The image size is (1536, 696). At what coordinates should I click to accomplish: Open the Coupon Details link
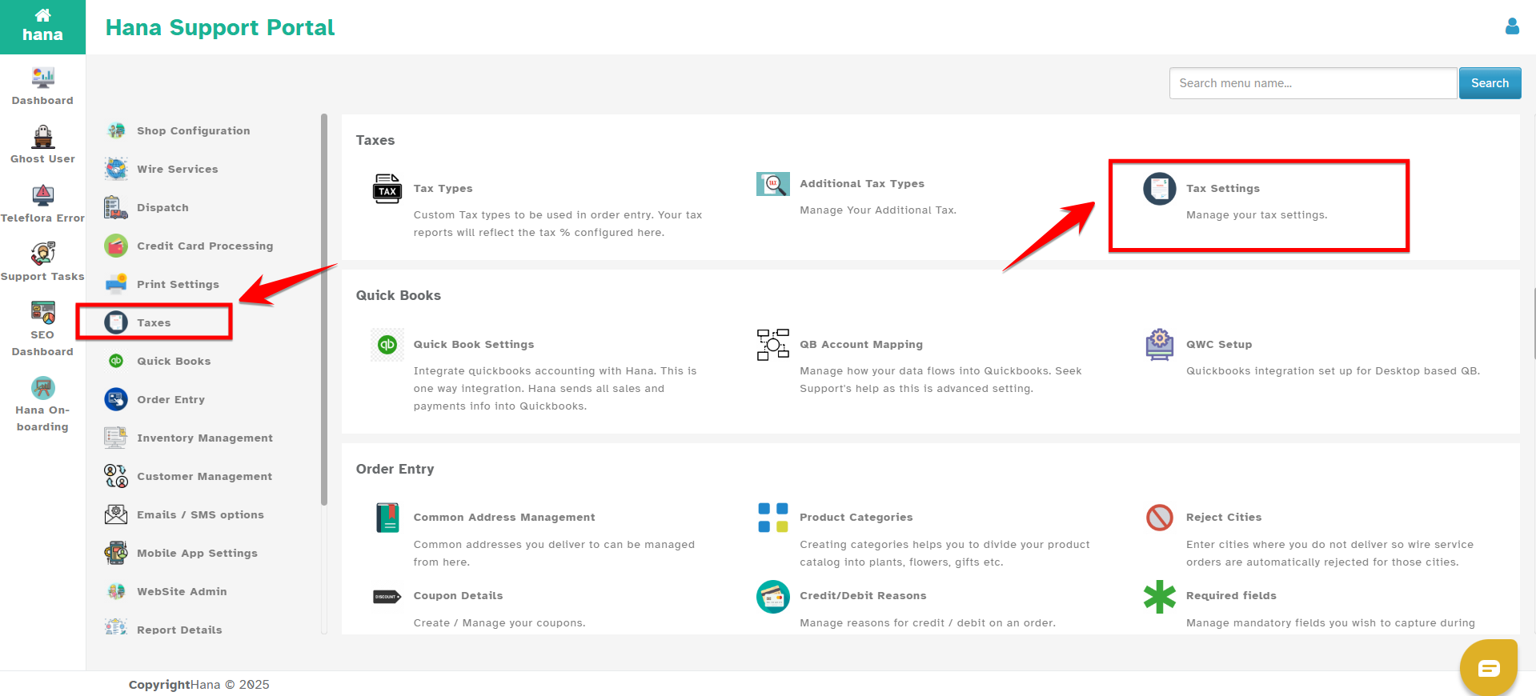(459, 595)
